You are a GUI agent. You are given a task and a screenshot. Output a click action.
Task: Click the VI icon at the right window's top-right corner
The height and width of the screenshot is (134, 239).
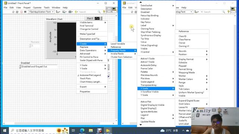coord(233,10)
